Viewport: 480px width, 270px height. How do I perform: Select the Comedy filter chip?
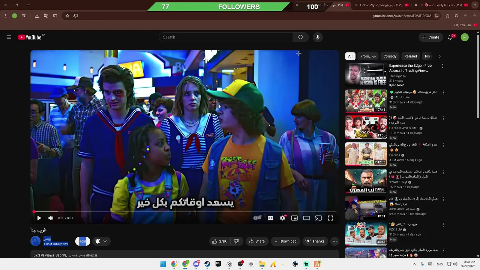[390, 56]
